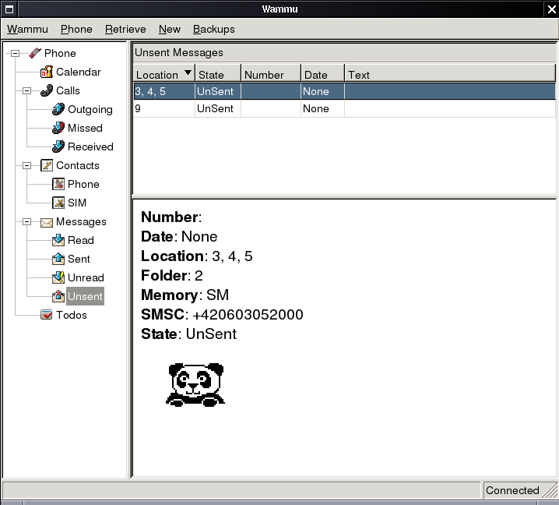Click the Todos checklist icon
559x505 pixels.
tap(47, 315)
